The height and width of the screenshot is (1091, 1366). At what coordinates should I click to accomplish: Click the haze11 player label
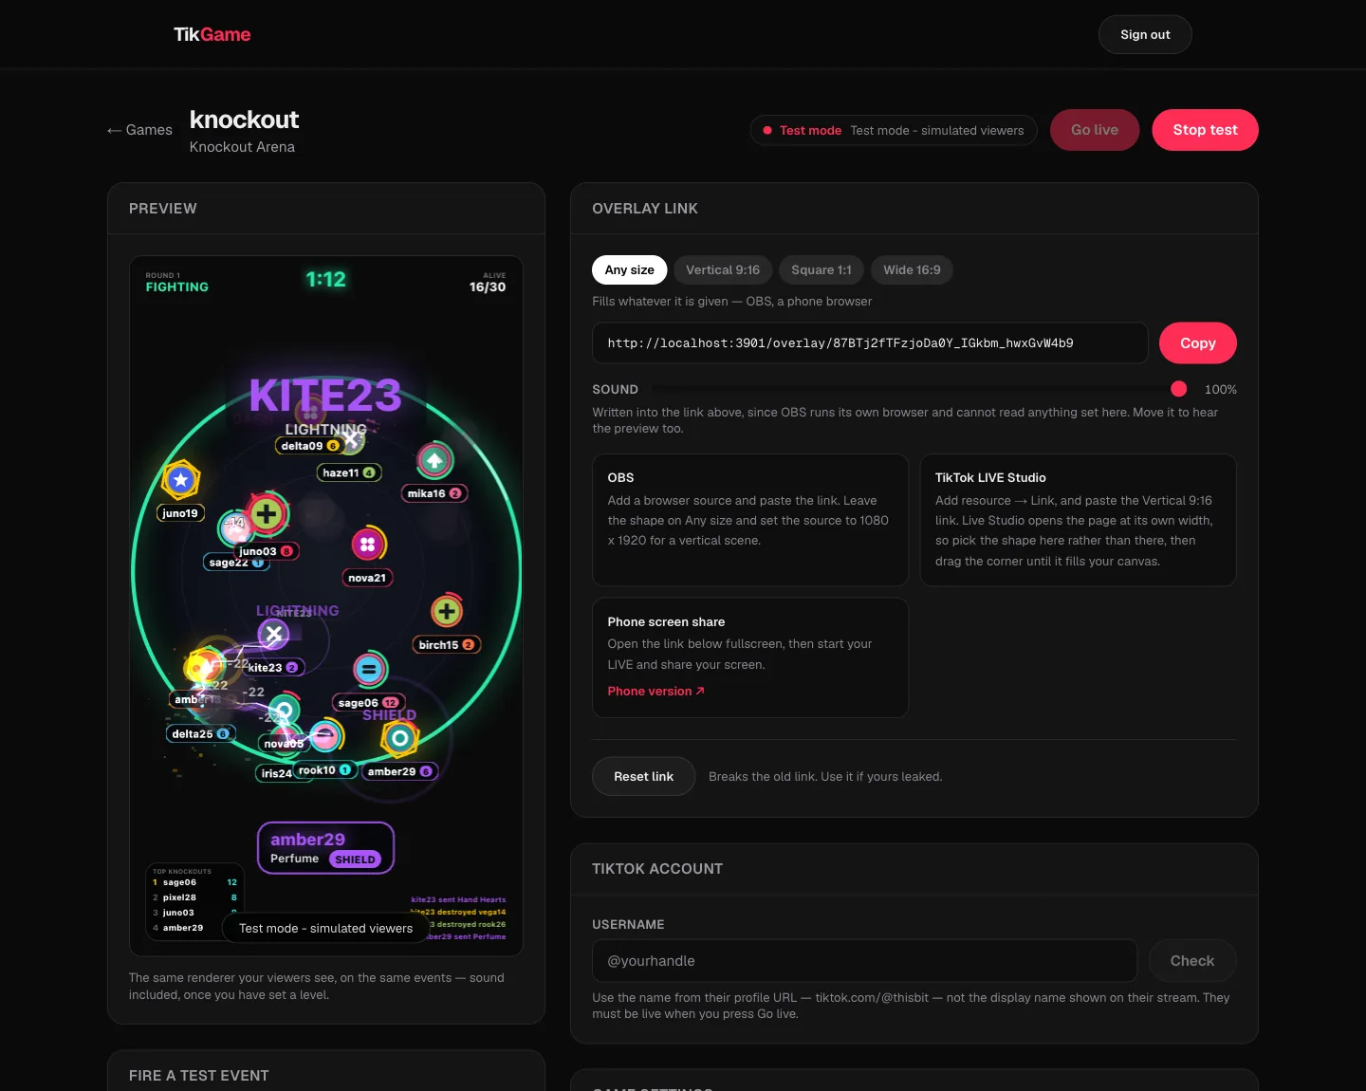(349, 472)
